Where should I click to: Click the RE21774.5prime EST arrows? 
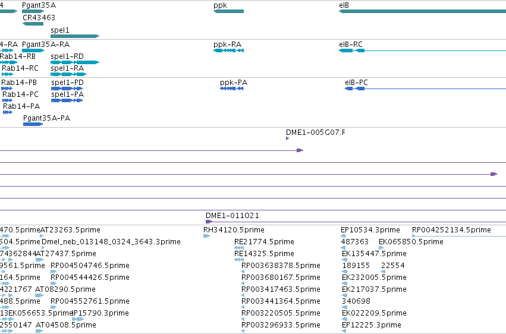239,248
